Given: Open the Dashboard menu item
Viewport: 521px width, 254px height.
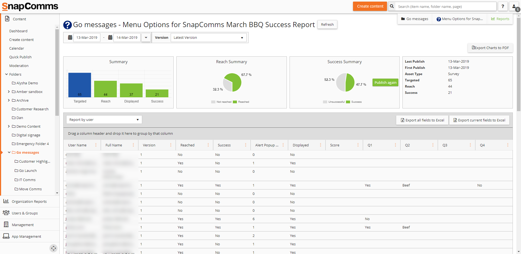Looking at the screenshot, I should click(x=18, y=31).
